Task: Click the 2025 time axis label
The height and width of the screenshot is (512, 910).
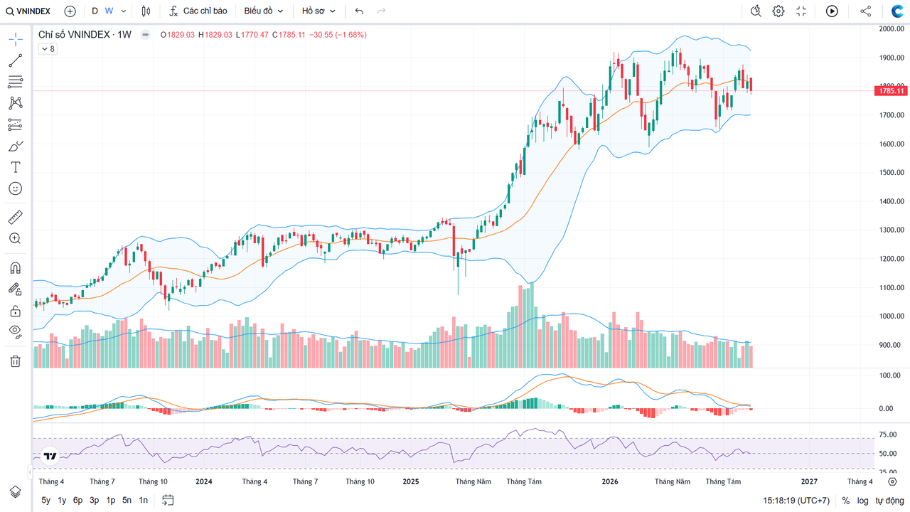Action: pos(411,481)
